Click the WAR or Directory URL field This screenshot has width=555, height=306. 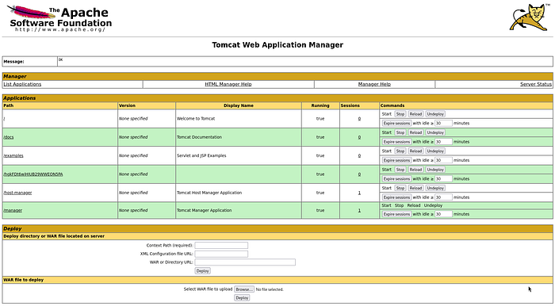pos(245,262)
